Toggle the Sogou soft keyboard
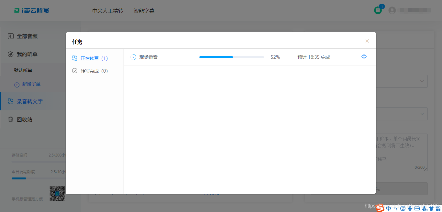This screenshot has height=212, width=442. [417, 208]
